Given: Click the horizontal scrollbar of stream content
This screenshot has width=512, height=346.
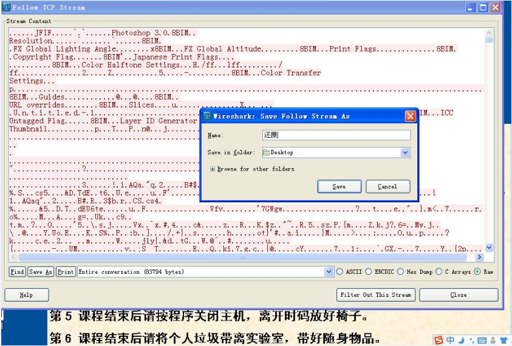Looking at the screenshot, I should click(x=242, y=257).
